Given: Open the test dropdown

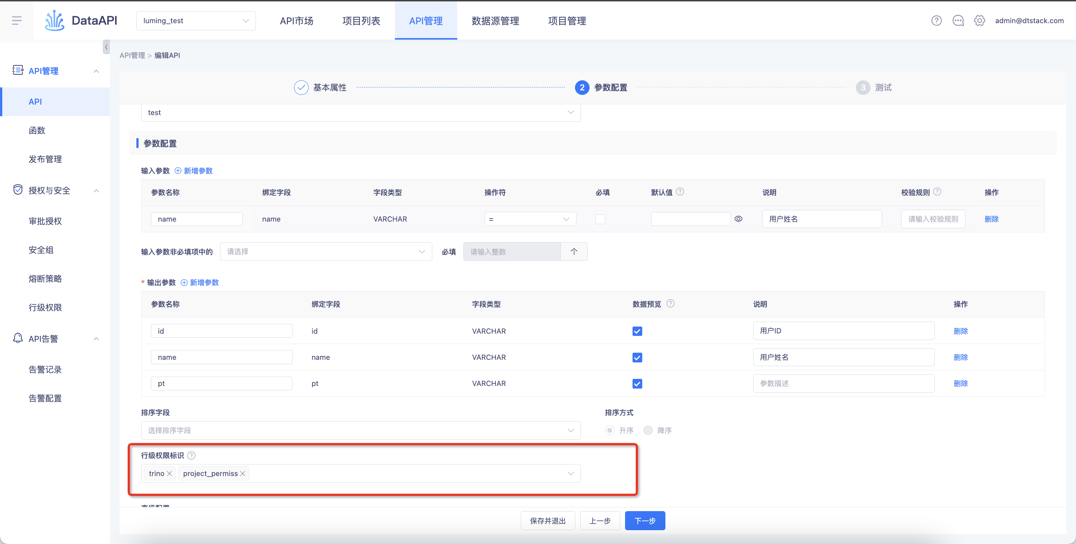Looking at the screenshot, I should (361, 112).
